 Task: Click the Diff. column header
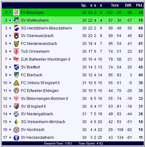128,5
